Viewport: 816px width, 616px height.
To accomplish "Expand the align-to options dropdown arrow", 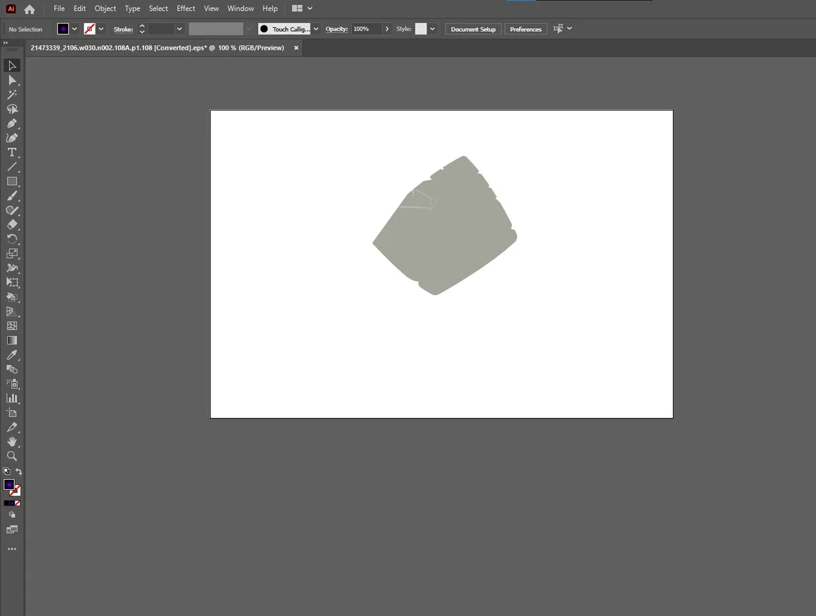I will pyautogui.click(x=569, y=29).
